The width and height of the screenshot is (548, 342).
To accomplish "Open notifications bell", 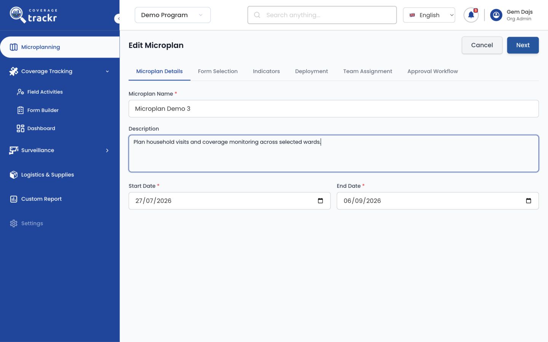I will 471,15.
